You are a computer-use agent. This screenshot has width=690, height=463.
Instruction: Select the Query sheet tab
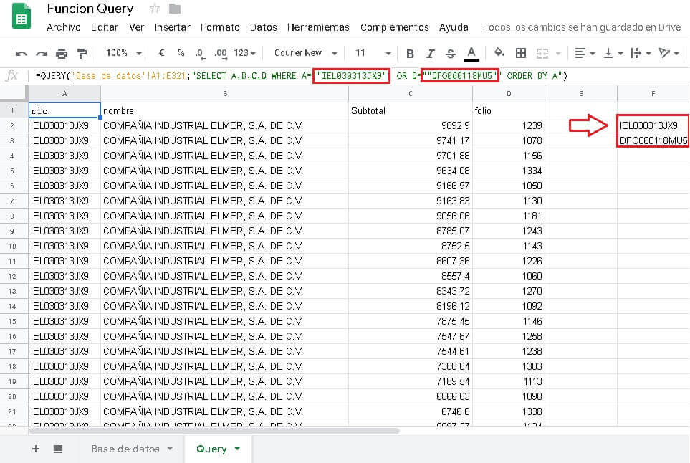pyautogui.click(x=211, y=449)
